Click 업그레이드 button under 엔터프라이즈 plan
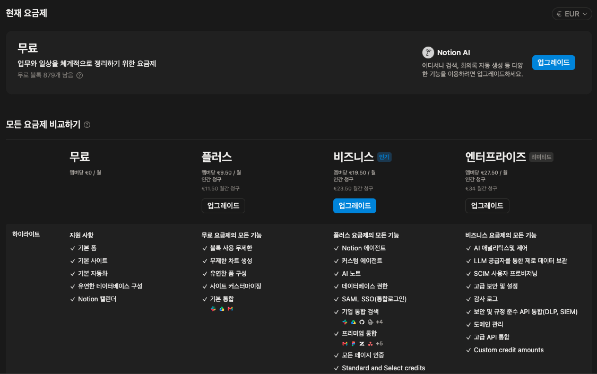 pos(487,206)
